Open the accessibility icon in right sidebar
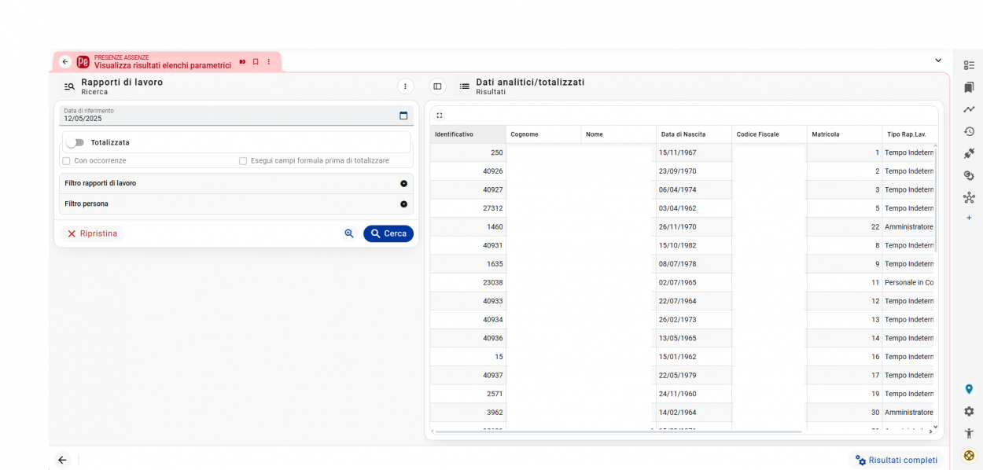Screen dimensions: 983x470 969,433
